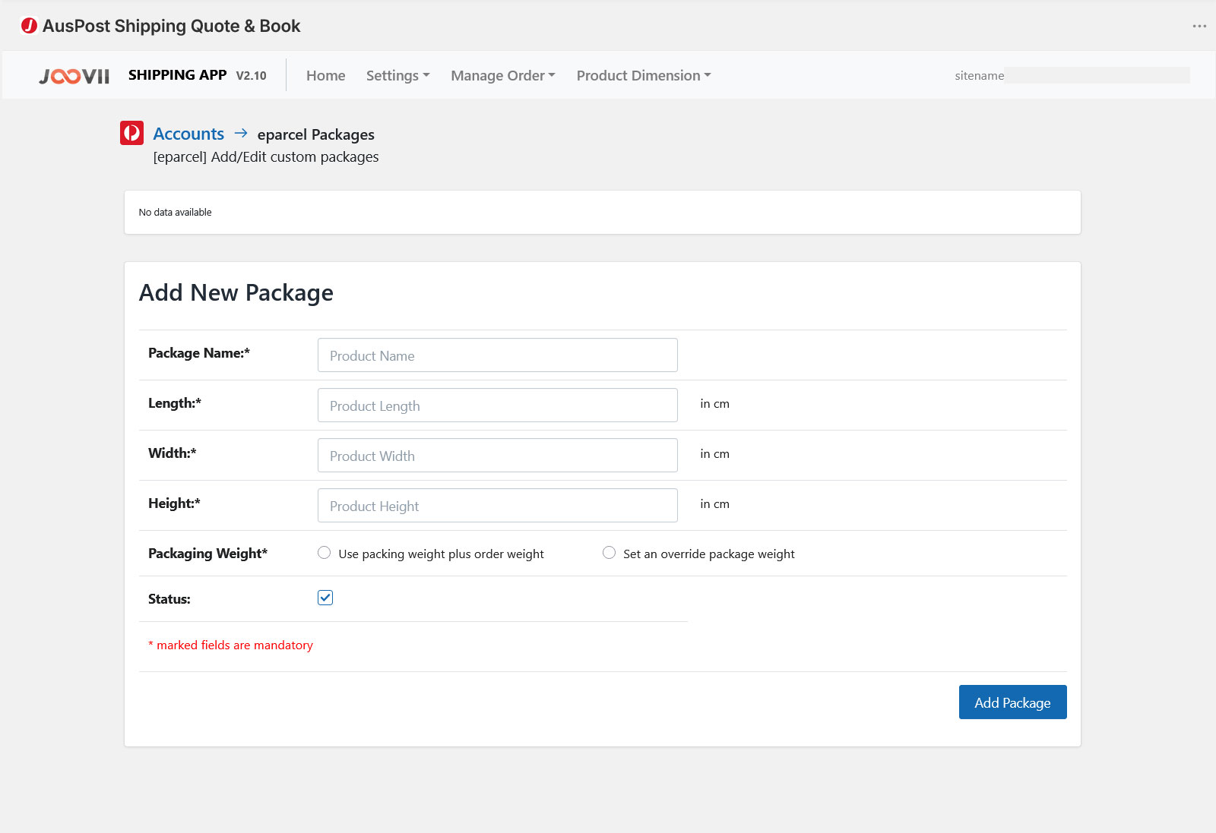Expand the Settings dropdown menu
The image size is (1216, 833).
pos(397,75)
